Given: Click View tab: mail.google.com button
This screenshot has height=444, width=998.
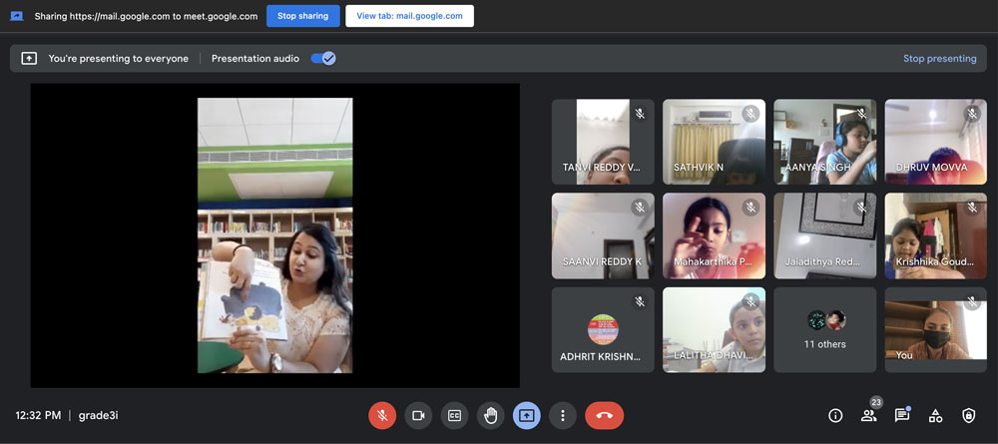Looking at the screenshot, I should [x=409, y=16].
